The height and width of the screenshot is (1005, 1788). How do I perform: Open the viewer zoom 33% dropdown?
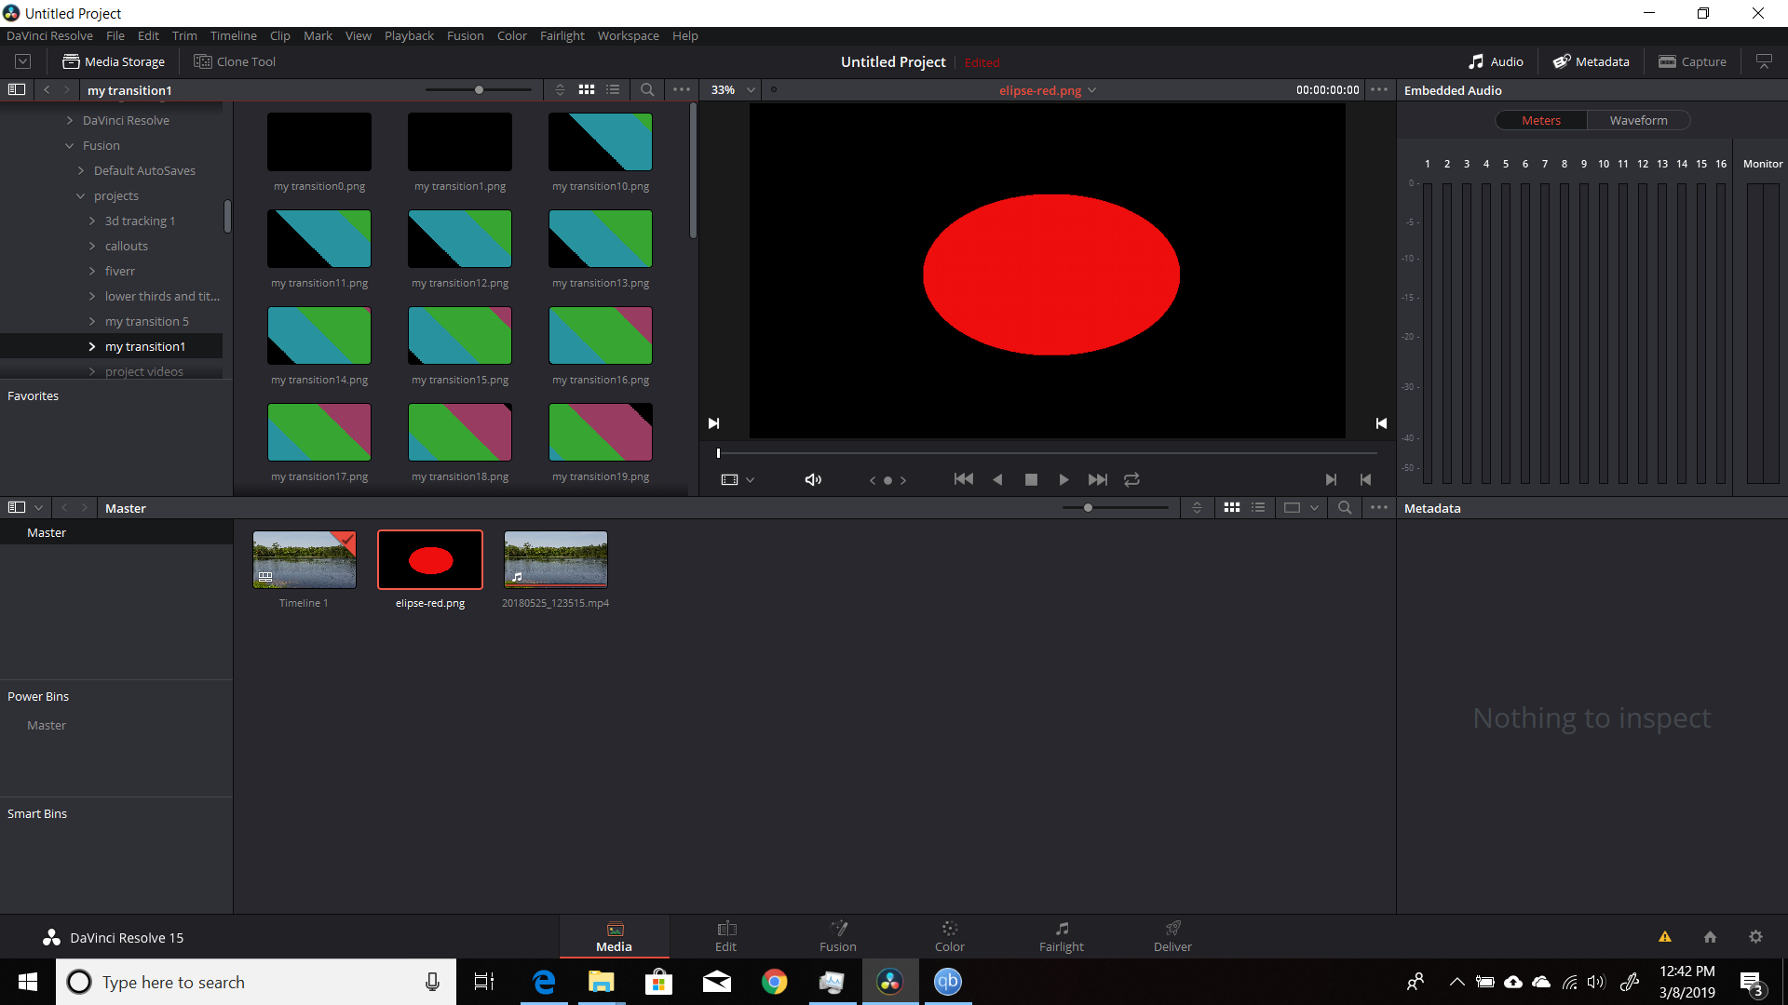click(733, 90)
